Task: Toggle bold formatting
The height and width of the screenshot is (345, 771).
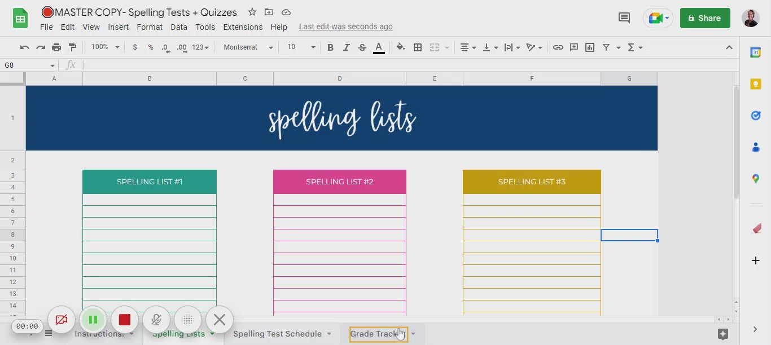Action: click(x=331, y=47)
